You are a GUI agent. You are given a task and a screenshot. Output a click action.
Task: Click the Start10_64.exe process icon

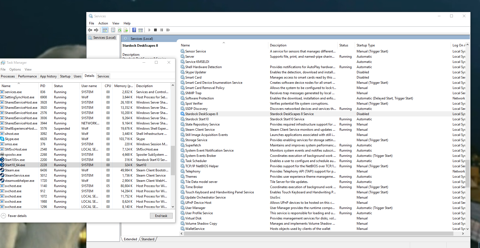pos(2,165)
